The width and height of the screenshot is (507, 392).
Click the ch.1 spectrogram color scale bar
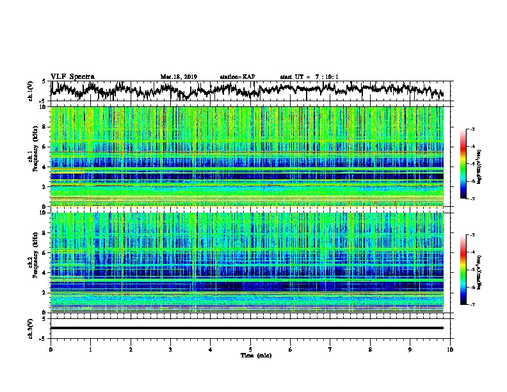[x=463, y=164]
